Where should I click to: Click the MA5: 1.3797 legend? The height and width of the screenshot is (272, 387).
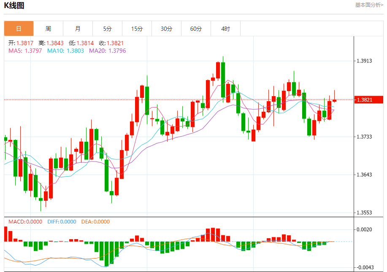(x=25, y=51)
